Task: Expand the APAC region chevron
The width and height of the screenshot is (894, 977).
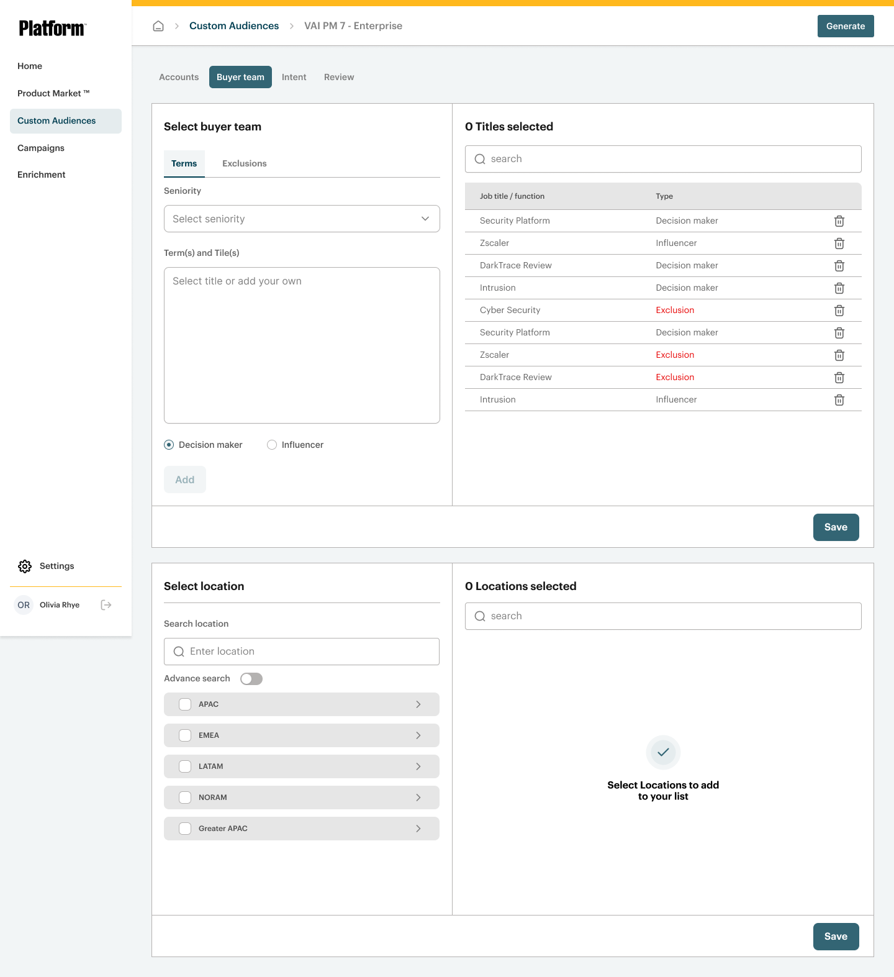Action: point(418,704)
